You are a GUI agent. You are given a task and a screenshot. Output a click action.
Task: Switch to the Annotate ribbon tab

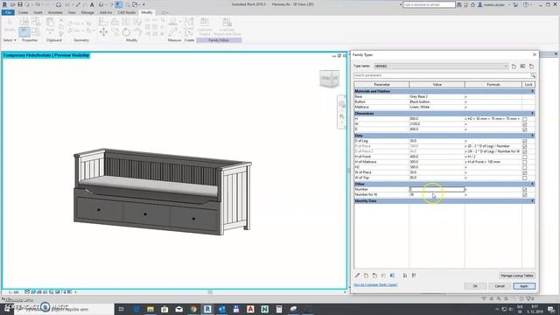pos(55,12)
